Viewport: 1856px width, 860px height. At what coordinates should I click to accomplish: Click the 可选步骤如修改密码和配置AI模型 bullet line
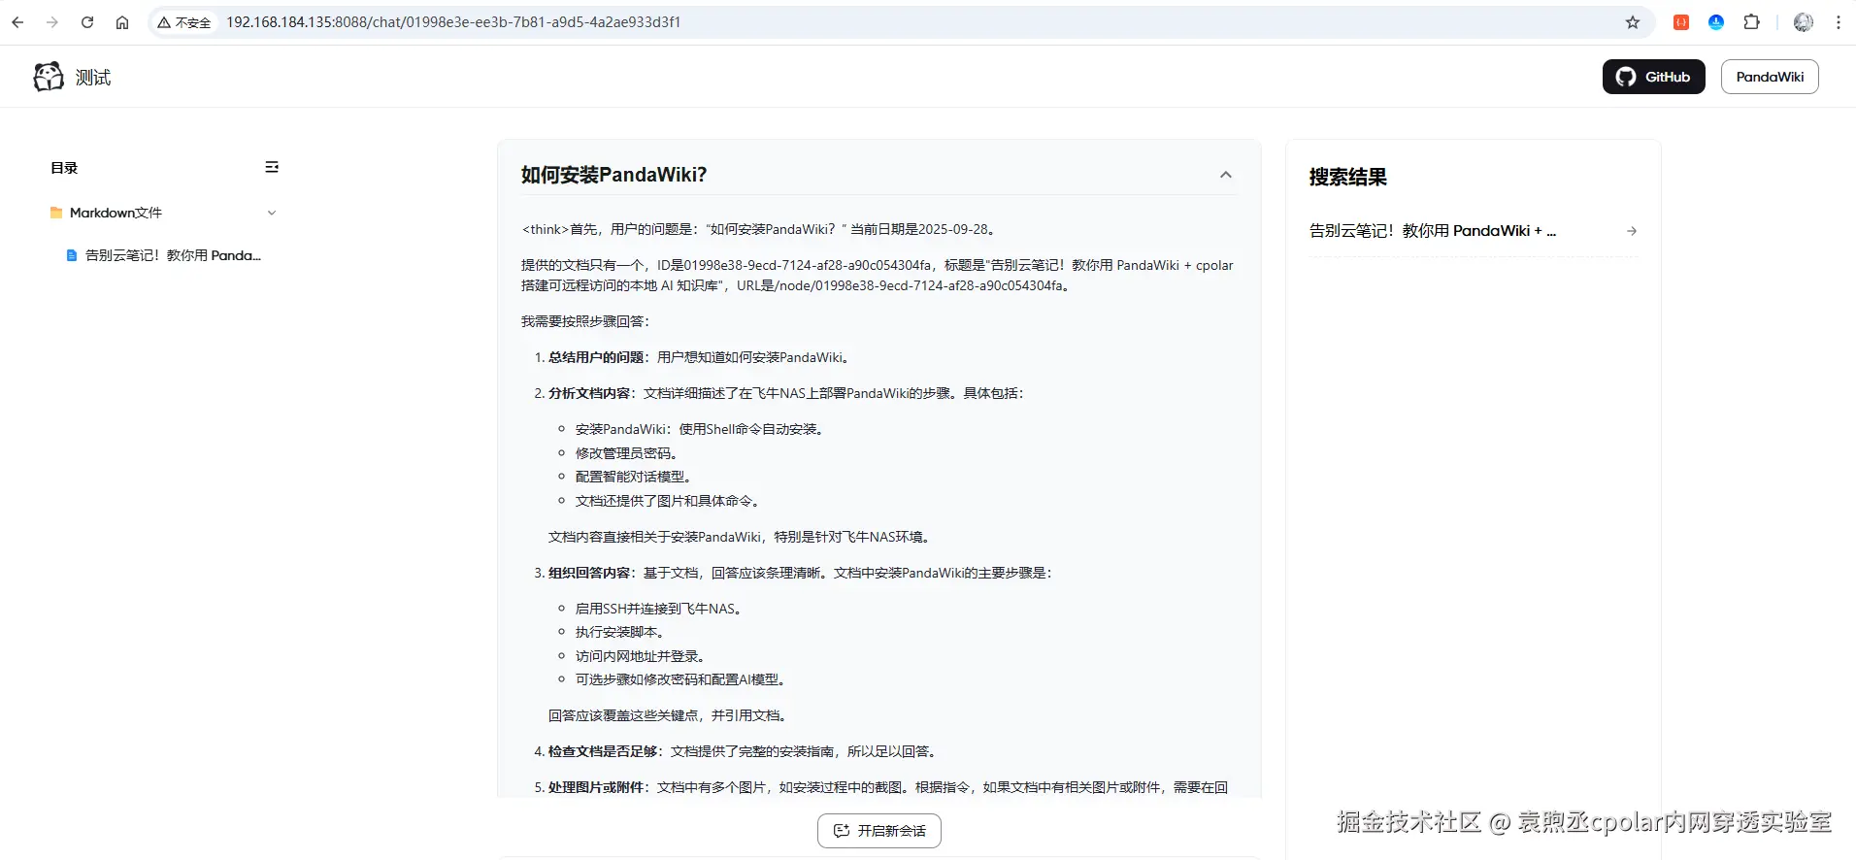click(679, 679)
